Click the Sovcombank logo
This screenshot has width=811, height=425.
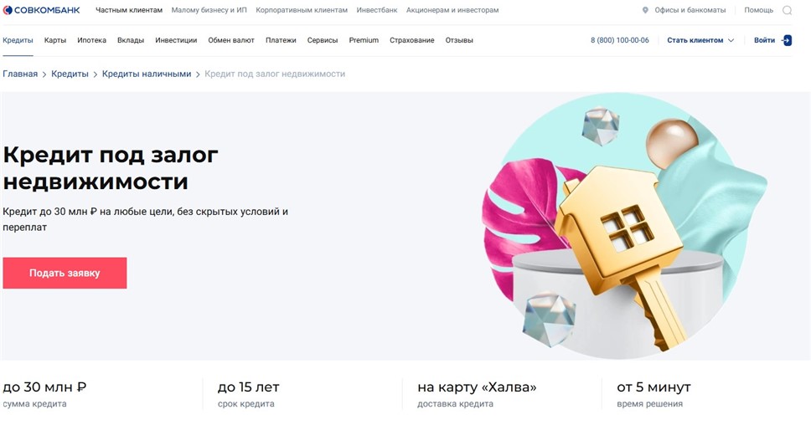(41, 10)
